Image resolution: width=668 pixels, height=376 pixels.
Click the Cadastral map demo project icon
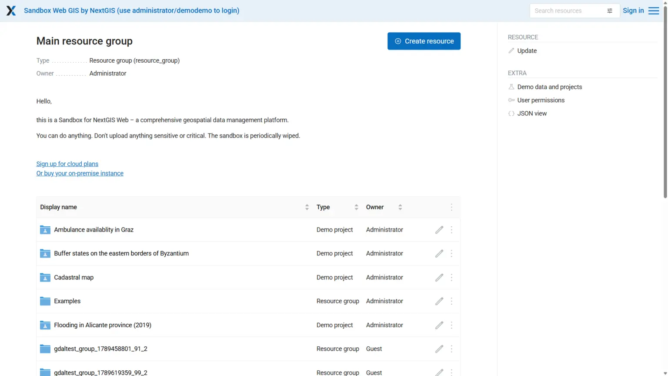coord(45,277)
